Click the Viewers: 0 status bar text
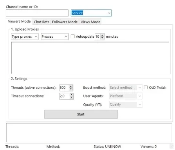 [148, 146]
